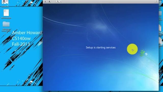The image size is (163, 92).
Task: Select the gray folder icon on the left desktop
Action: coord(6,24)
